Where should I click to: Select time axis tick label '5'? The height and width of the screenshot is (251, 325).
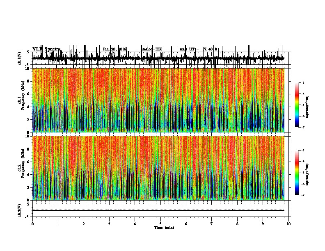[160, 224]
